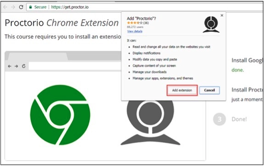Click the green 'done.' status text
Viewport: 265px width, 167px height.
coord(237,70)
